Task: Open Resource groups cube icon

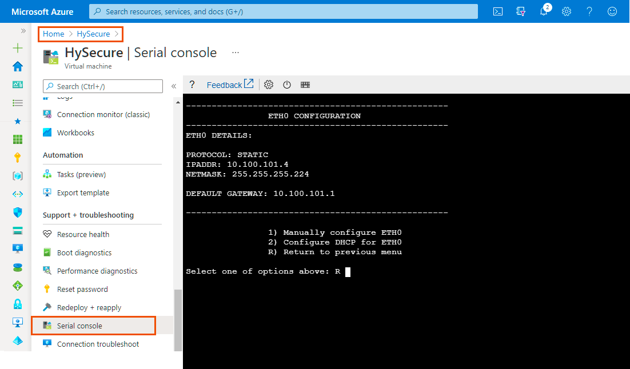Action: click(x=18, y=176)
